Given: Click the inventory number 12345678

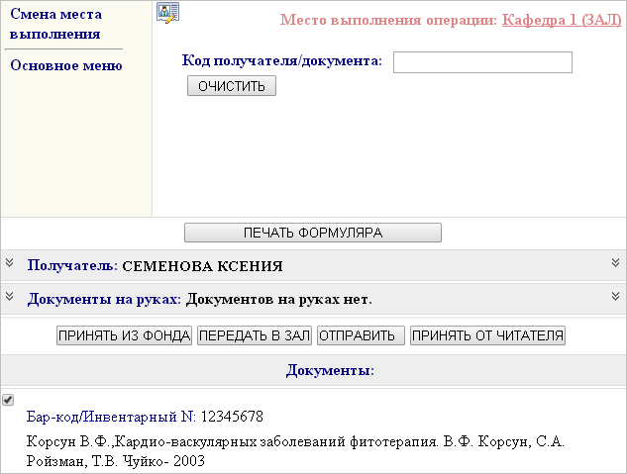Looking at the screenshot, I should 232,417.
